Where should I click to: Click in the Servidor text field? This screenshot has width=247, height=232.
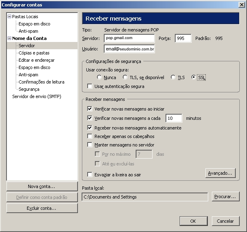(x=129, y=38)
